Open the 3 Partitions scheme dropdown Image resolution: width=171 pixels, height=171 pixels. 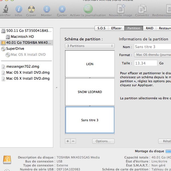pyautogui.click(x=90, y=46)
